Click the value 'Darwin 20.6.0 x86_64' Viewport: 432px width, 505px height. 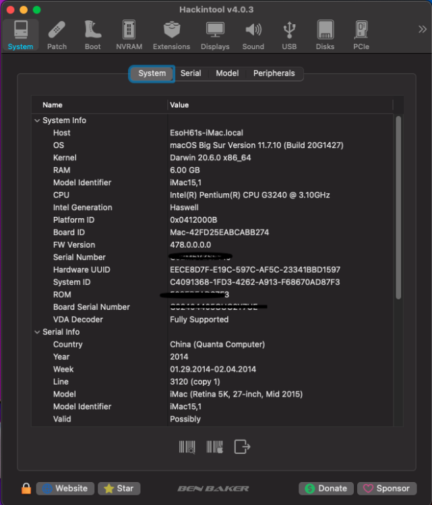point(210,158)
